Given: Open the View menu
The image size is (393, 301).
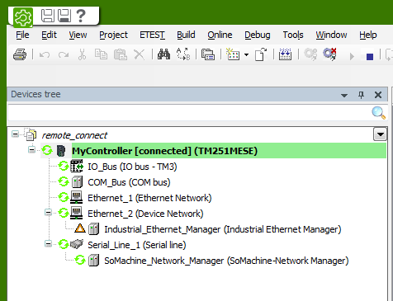Looking at the screenshot, I should click(78, 35).
